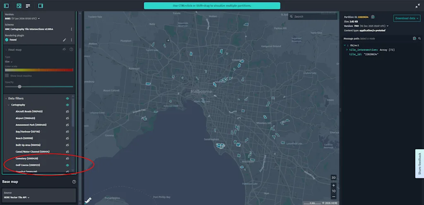Enable the Show local maxima checkbox
Image resolution: width=424 pixels, height=205 pixels.
[x=7, y=76]
